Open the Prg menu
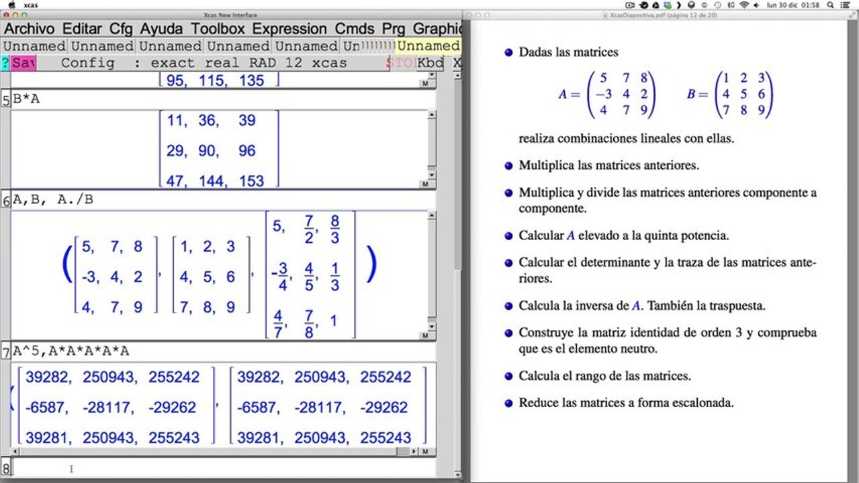This screenshot has width=859, height=483. point(394,29)
